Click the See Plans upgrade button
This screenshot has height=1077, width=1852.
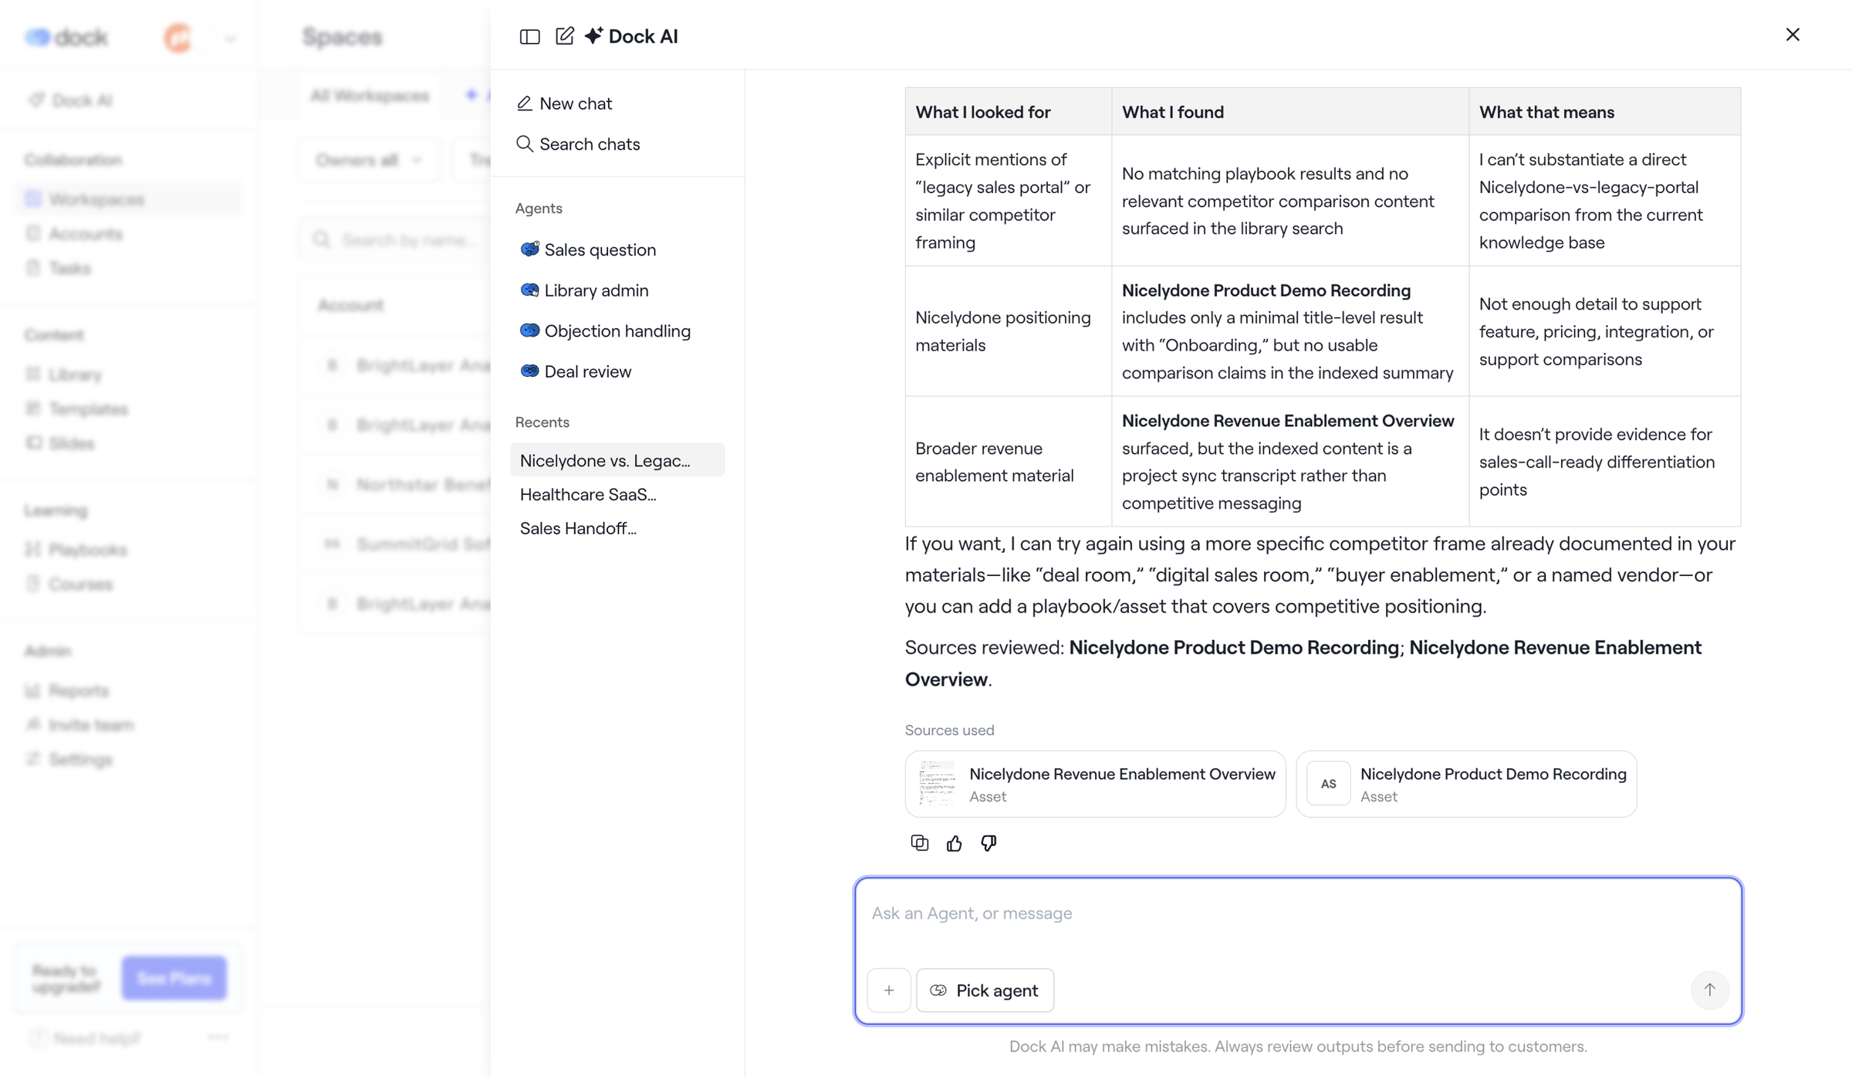pyautogui.click(x=174, y=978)
